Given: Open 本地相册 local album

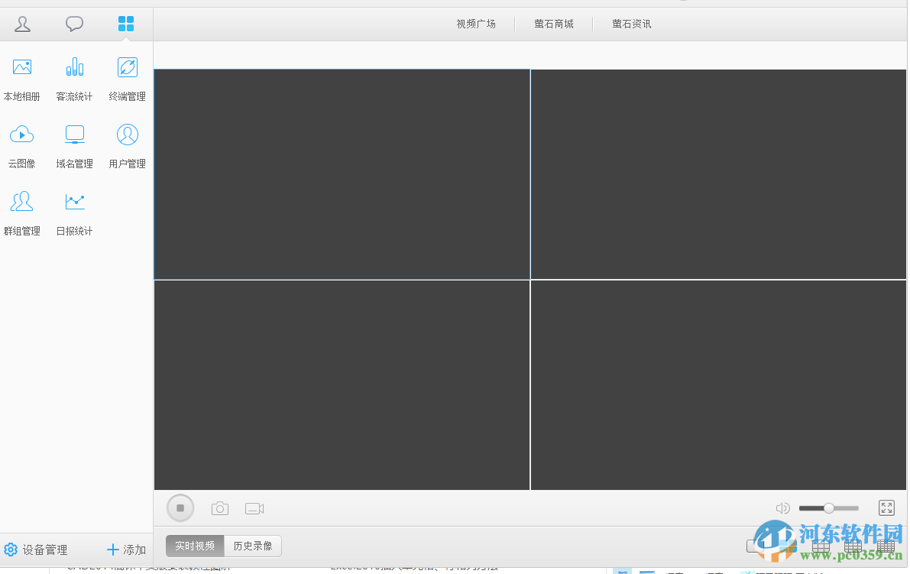Looking at the screenshot, I should (x=22, y=79).
